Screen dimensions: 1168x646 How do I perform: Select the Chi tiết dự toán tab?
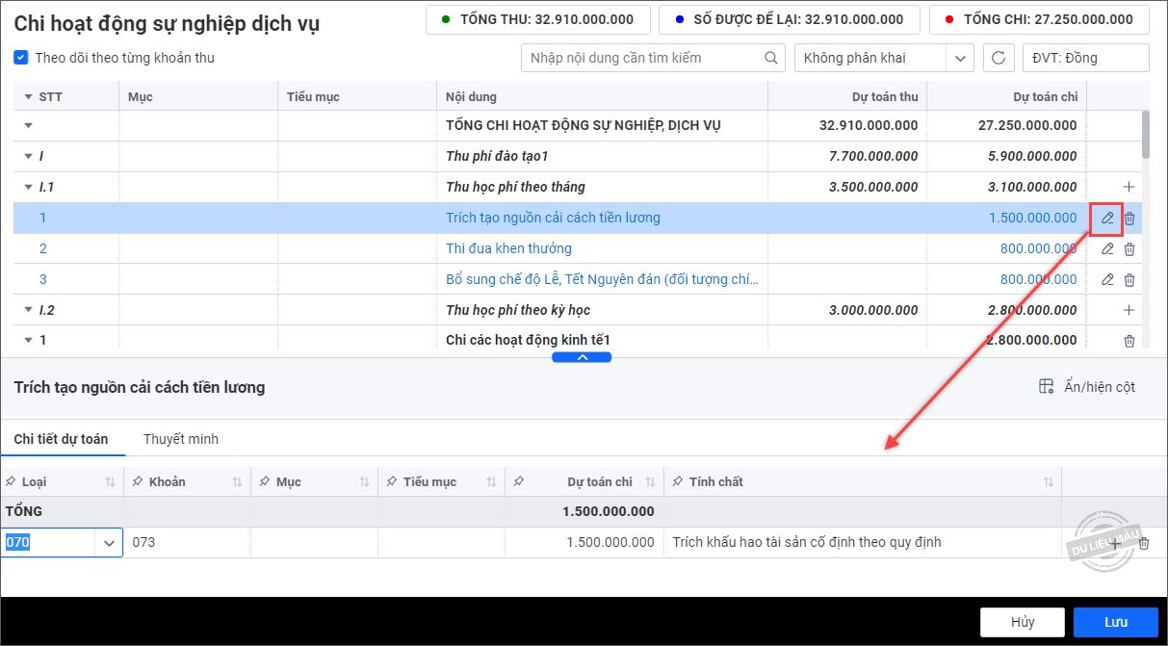click(x=61, y=439)
